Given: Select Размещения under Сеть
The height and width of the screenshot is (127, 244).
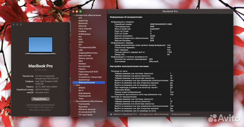Looking at the screenshot, I should (x=84, y=96).
